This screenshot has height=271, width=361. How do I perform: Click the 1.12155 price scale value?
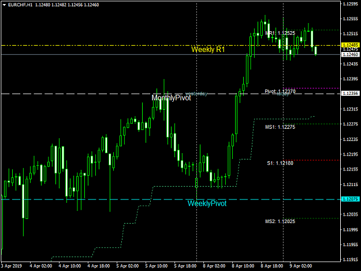coord(351,169)
